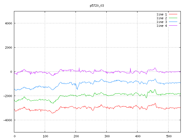Click the blue legend sample for line 3
Viewport: 186px width, 140px height.
click(173, 22)
